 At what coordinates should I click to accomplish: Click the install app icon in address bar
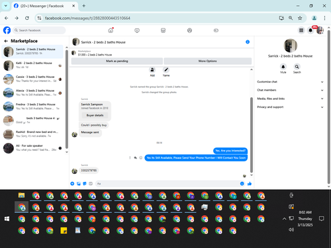pyautogui.click(x=281, y=18)
